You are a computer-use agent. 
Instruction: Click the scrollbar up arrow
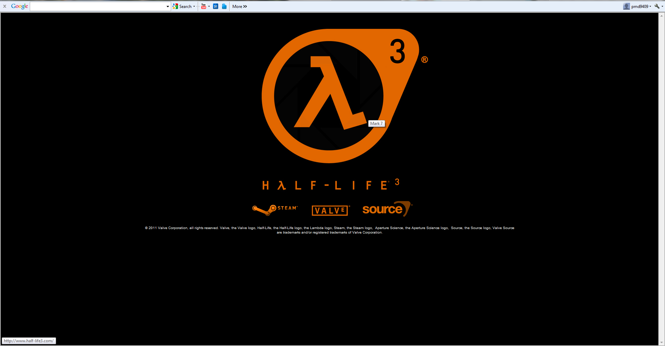point(662,16)
